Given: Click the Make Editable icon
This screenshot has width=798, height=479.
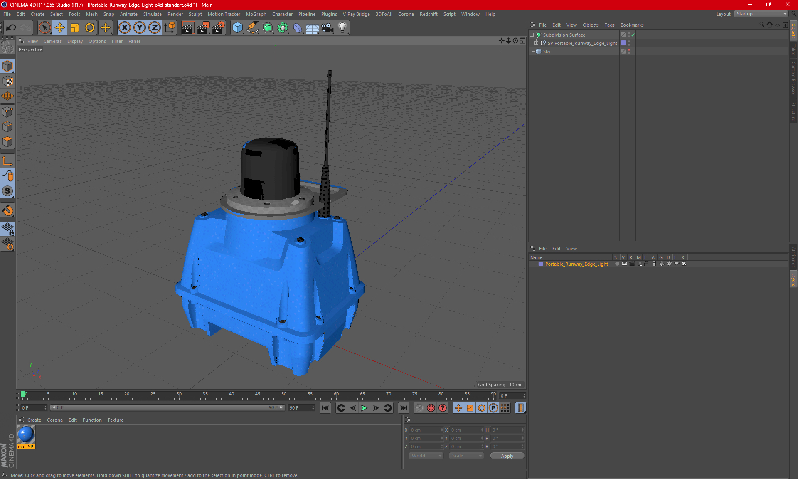Looking at the screenshot, I should (7, 47).
